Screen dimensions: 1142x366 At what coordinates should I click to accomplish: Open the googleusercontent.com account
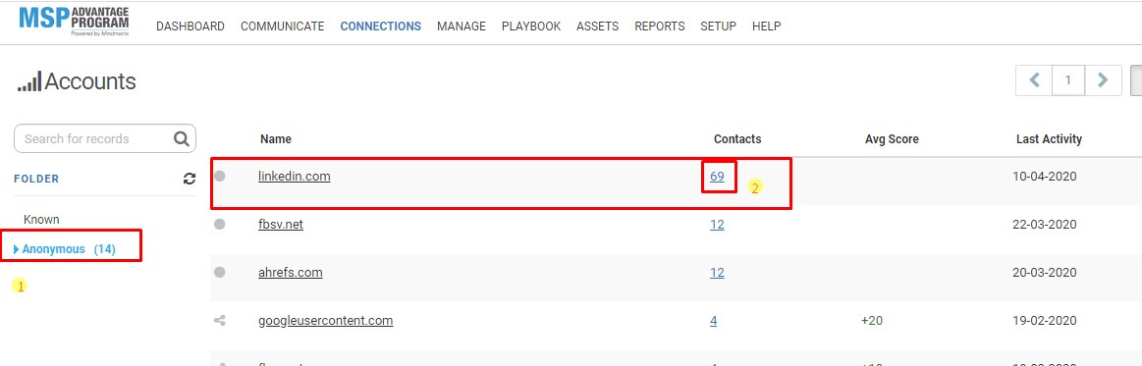pos(326,320)
